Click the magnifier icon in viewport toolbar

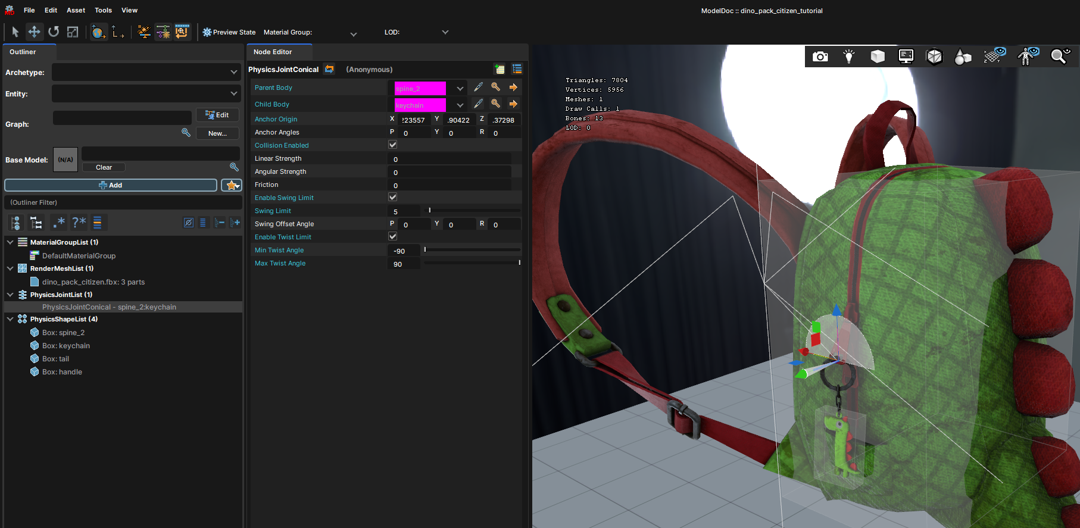click(1060, 56)
